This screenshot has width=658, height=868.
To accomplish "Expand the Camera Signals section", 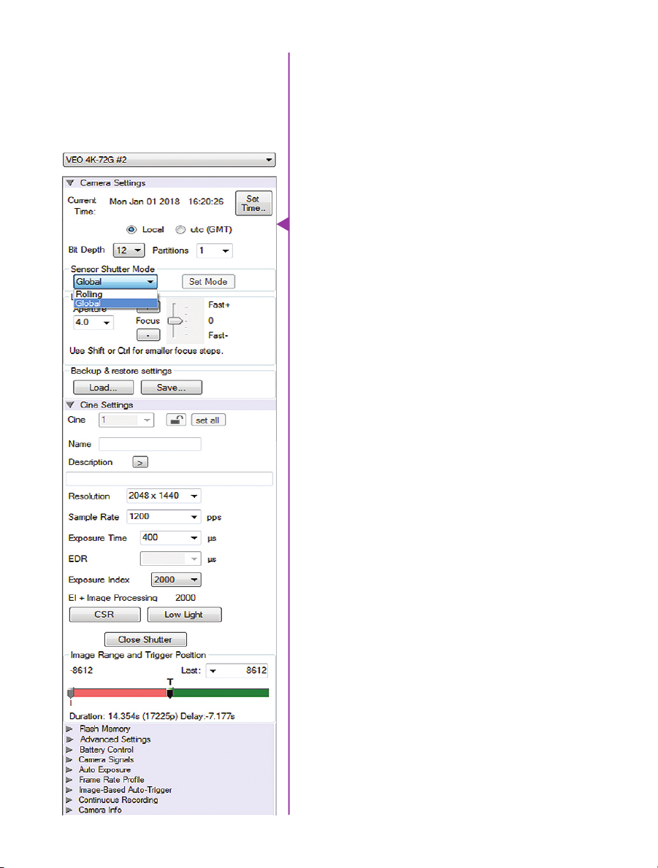I will point(69,759).
